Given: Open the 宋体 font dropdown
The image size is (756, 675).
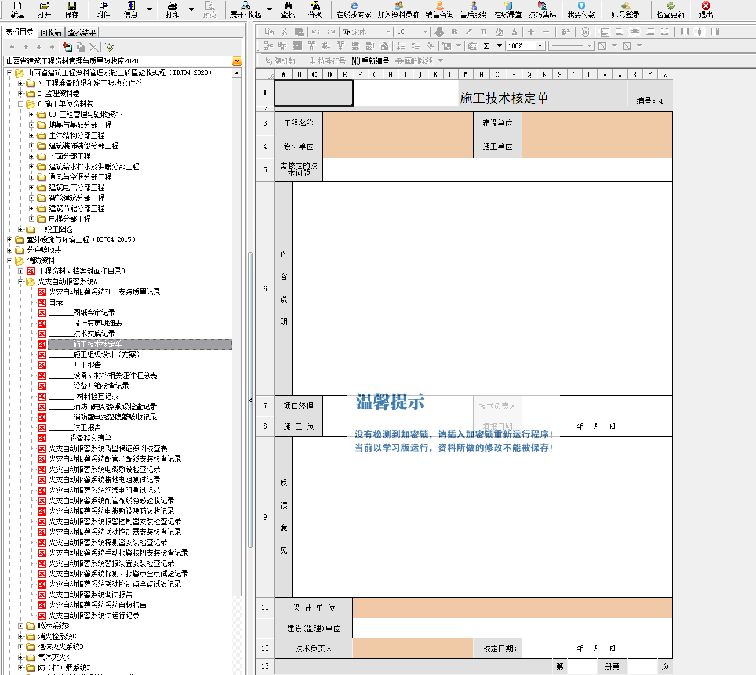Looking at the screenshot, I should pos(388,32).
